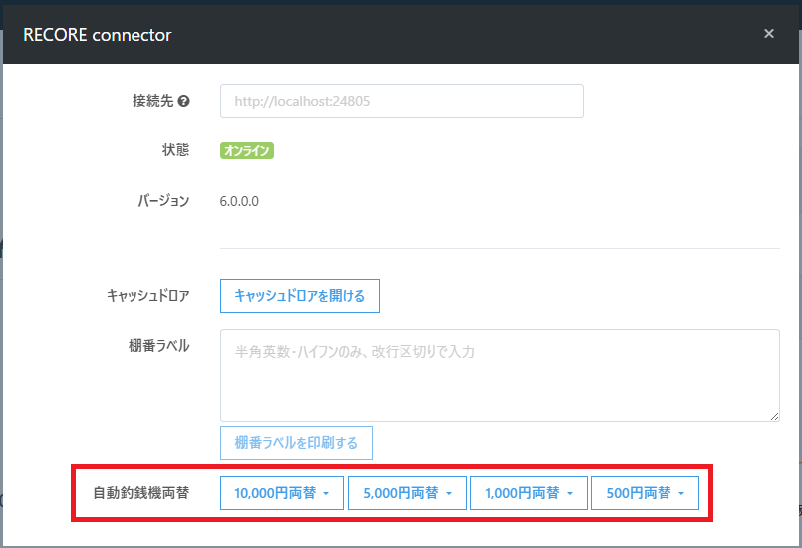802x548 pixels.
Task: Click キャッシュドロアを開ける button
Action: tap(300, 296)
